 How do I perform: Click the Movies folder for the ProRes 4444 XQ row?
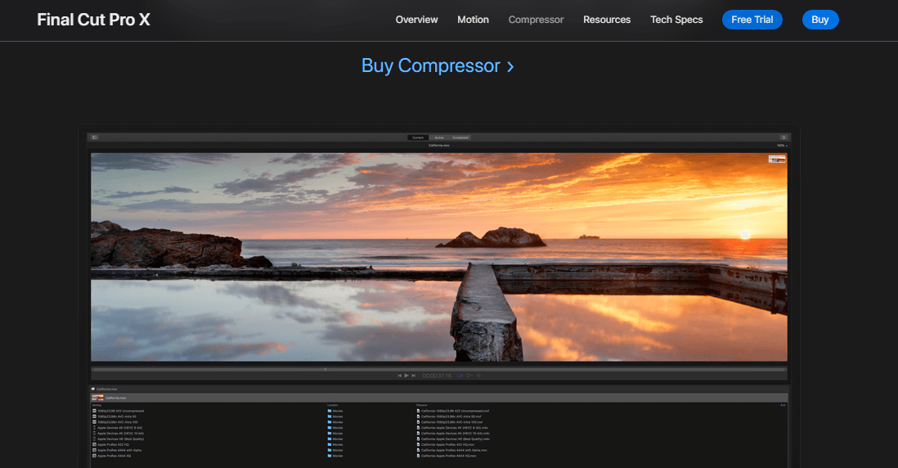335,456
